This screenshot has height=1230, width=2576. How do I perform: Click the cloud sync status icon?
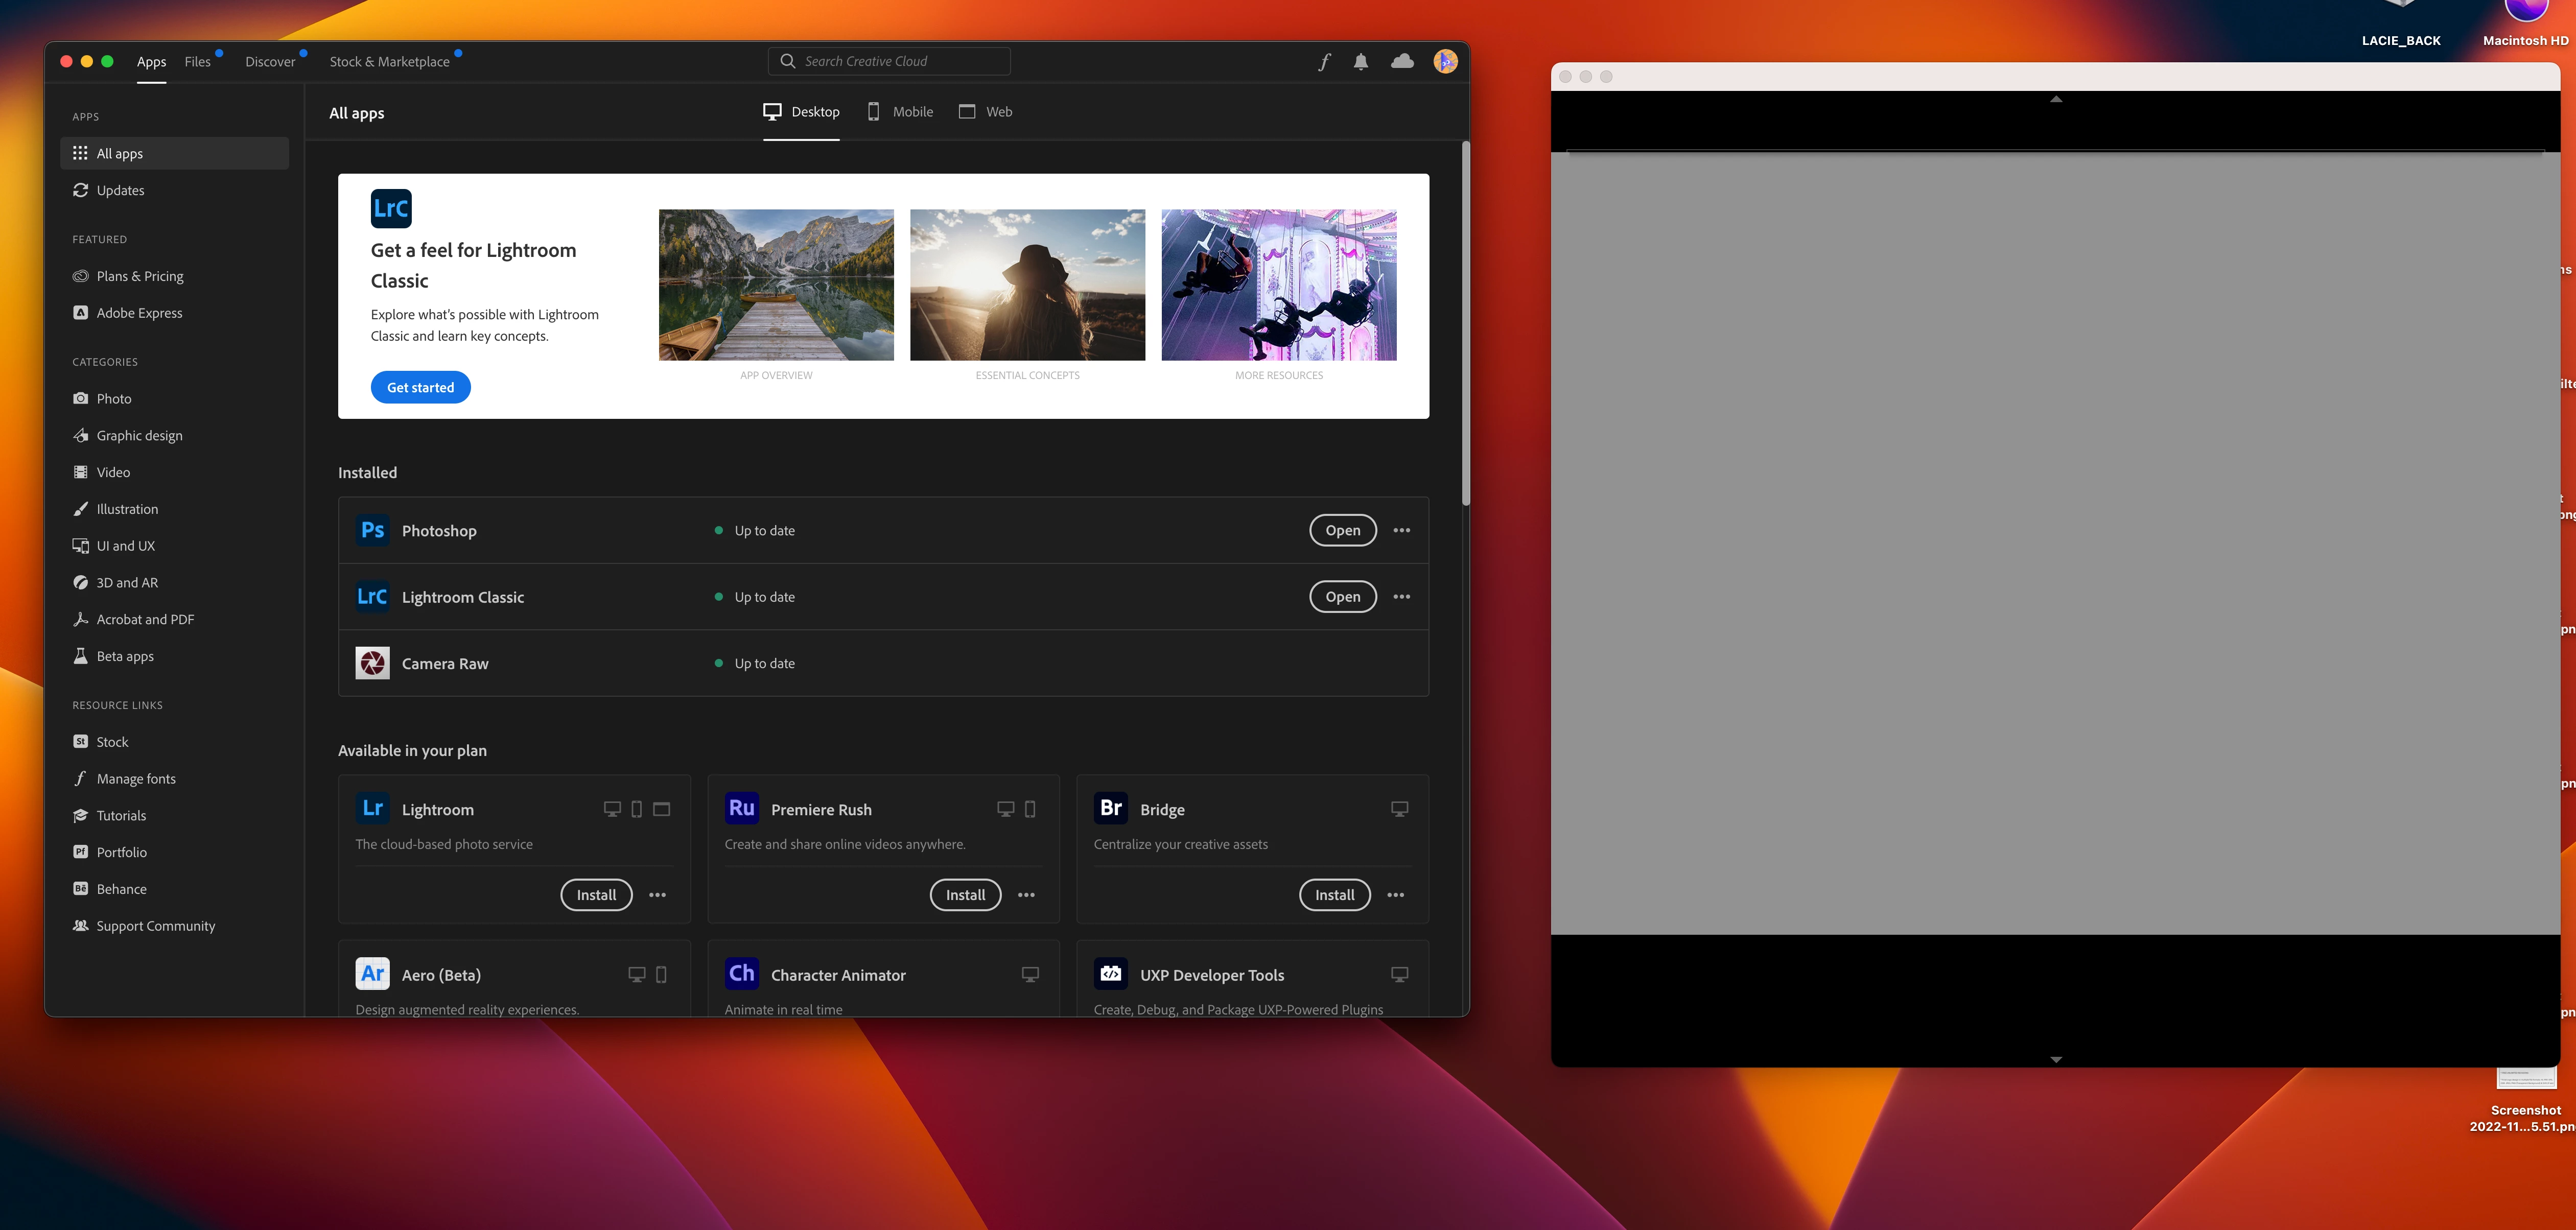tap(1402, 62)
